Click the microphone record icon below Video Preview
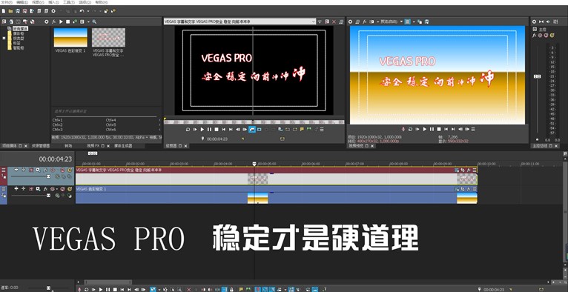568x292 pixels. click(403, 129)
